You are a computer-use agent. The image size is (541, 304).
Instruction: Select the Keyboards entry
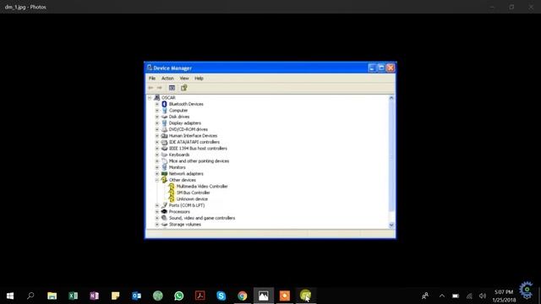(179, 155)
